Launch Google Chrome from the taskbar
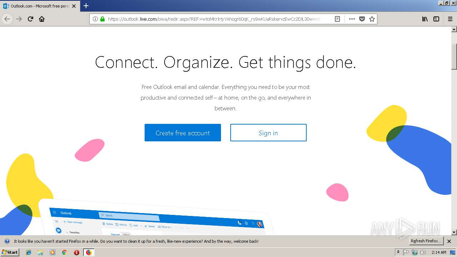457x257 pixels. pos(64,252)
